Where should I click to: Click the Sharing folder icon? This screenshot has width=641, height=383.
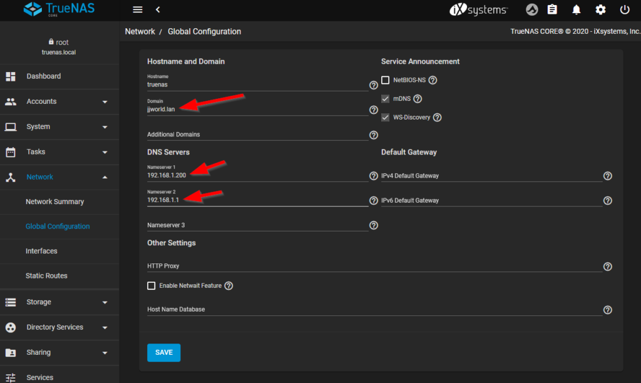[11, 353]
